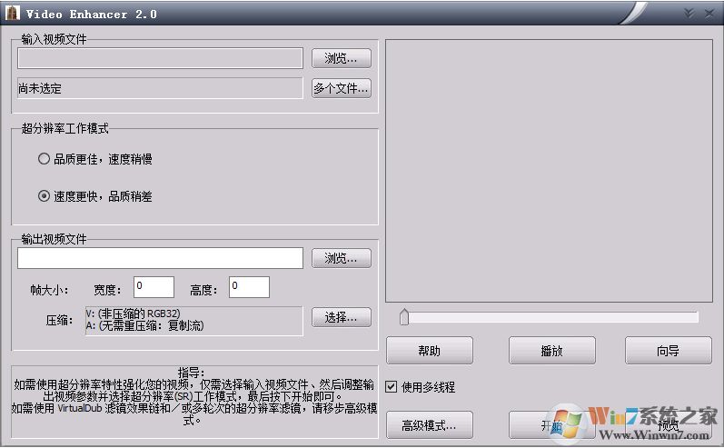724x448 pixels.
Task: Click the double-chevron minimize icon in title bar
Action: [689, 13]
